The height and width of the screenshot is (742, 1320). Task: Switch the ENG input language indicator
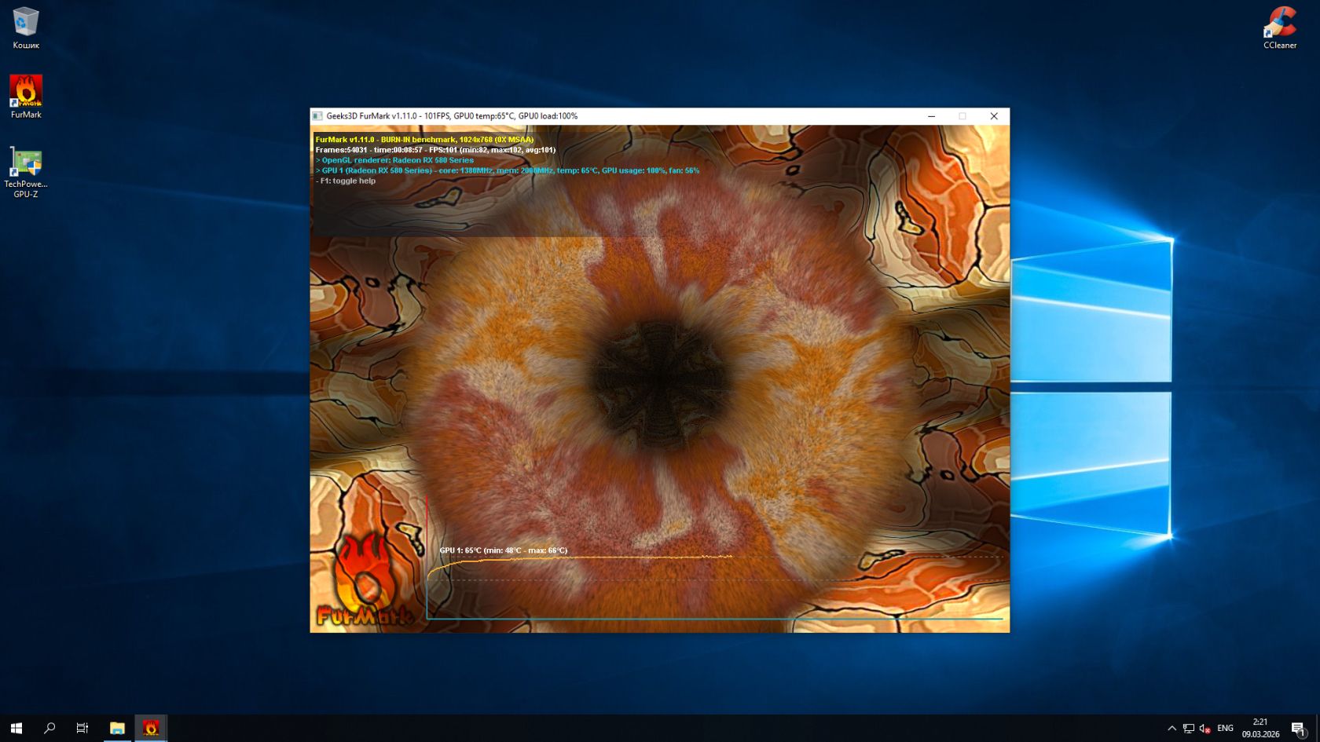click(x=1225, y=728)
